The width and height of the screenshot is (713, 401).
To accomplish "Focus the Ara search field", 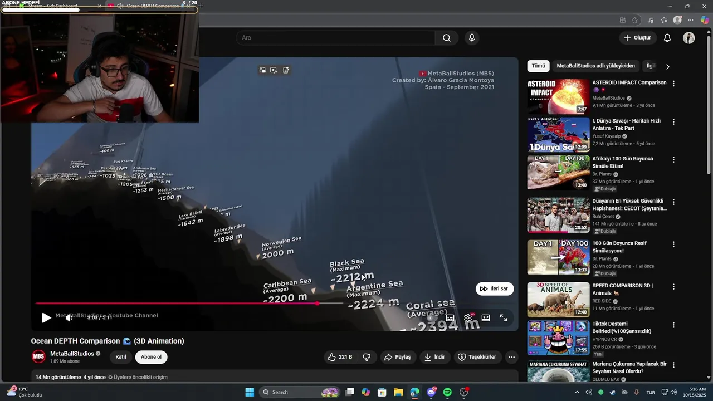I will click(336, 38).
